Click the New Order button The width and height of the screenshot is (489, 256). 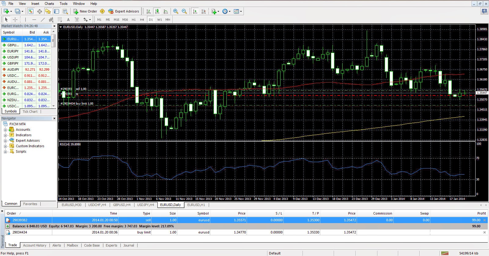[85, 11]
